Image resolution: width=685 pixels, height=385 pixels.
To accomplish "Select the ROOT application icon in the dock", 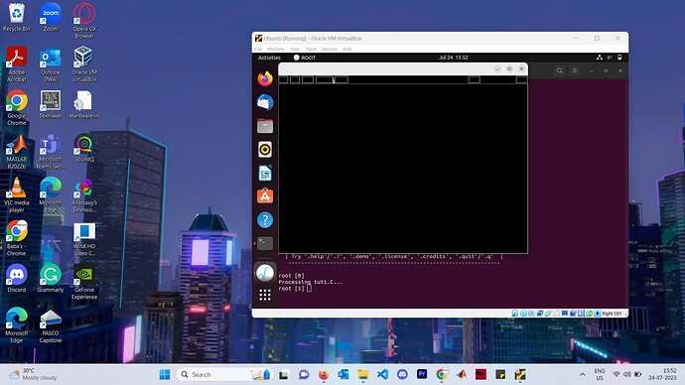I will point(265,273).
